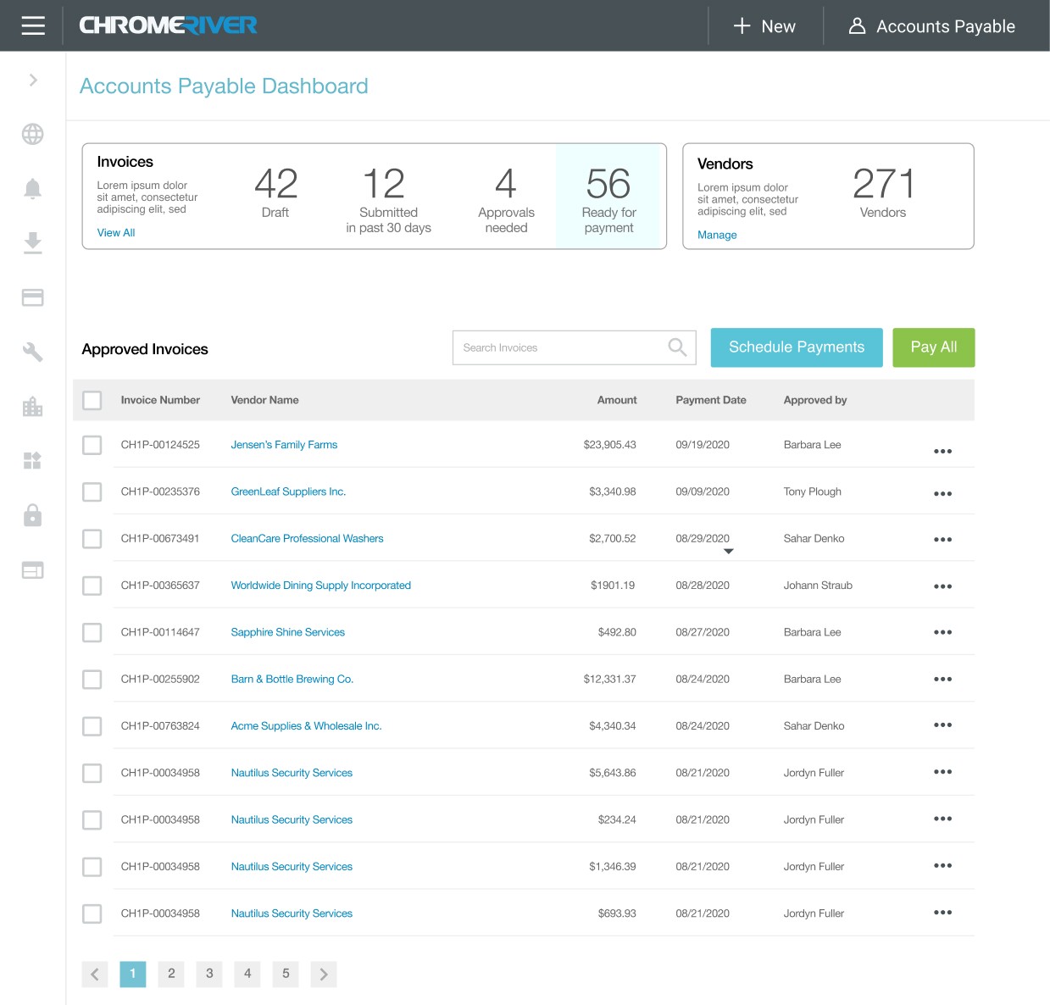Open dropdown arrow under 08/29/2020 date
This screenshot has width=1050, height=1005.
729,552
